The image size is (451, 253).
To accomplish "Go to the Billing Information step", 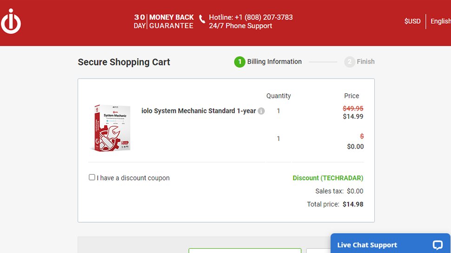I will [274, 62].
